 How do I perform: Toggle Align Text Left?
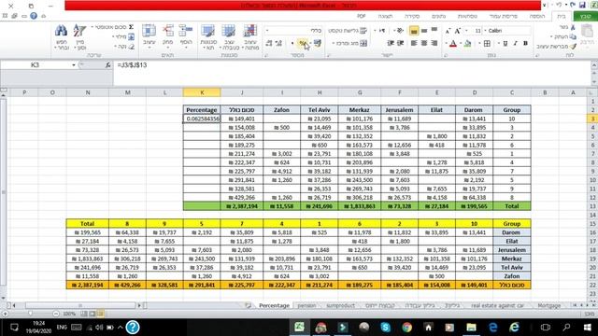tap(414, 44)
